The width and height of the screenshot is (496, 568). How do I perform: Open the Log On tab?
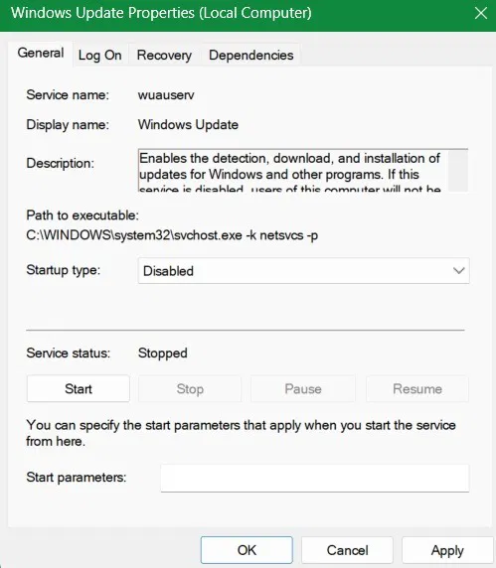(x=100, y=55)
